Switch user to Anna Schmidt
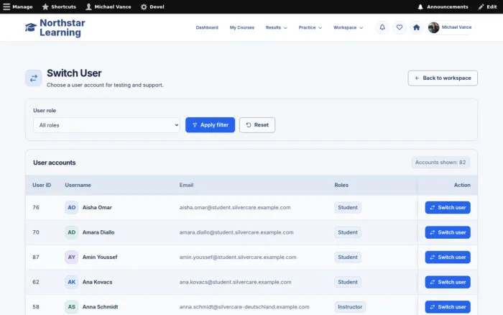Viewport: 503px width, 315px height. tap(448, 307)
